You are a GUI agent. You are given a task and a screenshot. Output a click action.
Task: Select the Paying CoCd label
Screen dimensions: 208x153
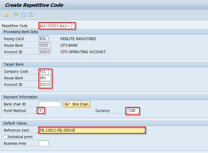[14, 39]
